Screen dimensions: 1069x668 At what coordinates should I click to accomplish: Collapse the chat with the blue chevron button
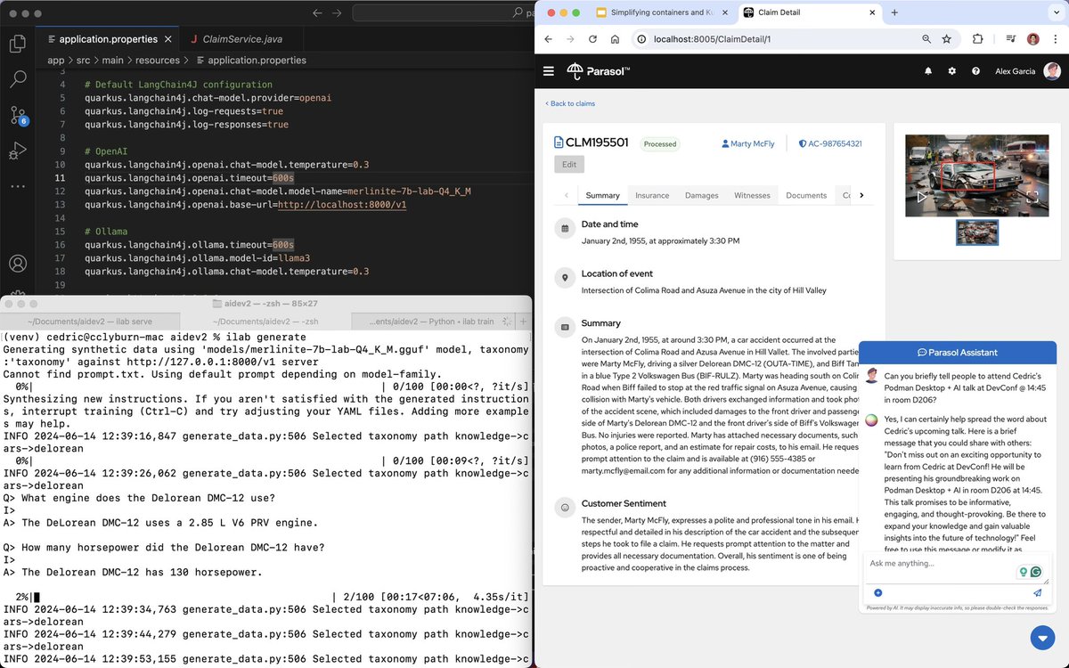[1042, 638]
